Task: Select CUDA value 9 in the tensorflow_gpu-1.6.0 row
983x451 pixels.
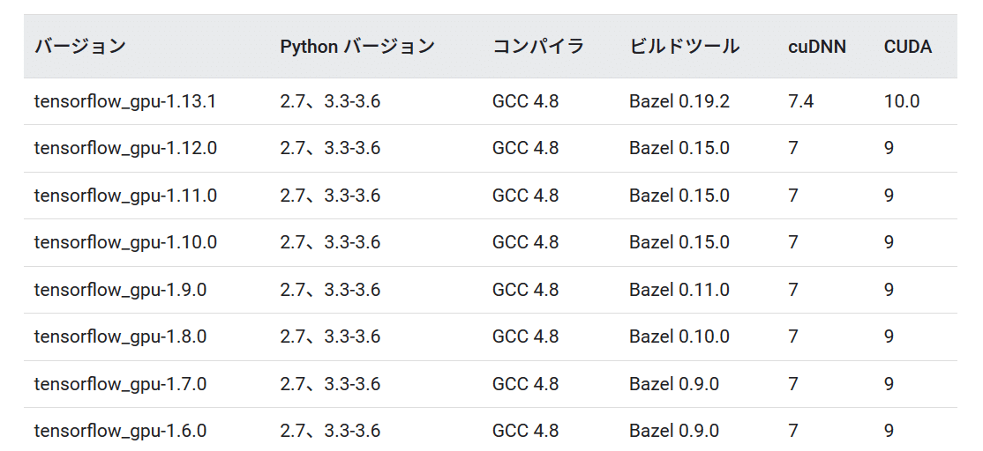Action: coord(889,431)
